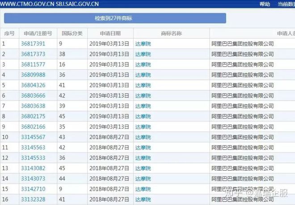The width and height of the screenshot is (295, 205).
Task: Click the 商标名称 column header
Action: (x=171, y=33)
